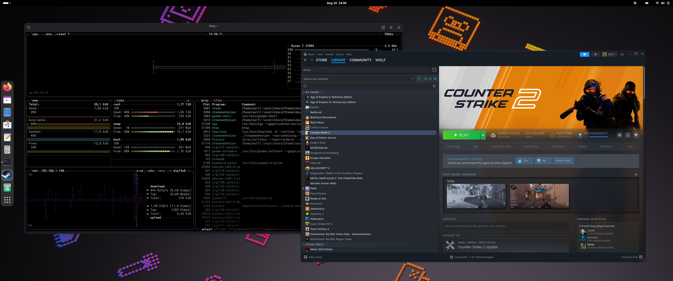Open the collections grid view next to Home
This screenshot has width=673, height=281.
(434, 70)
